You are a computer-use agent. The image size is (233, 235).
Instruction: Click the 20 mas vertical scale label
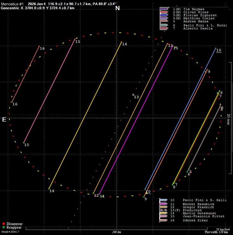pos(228,120)
